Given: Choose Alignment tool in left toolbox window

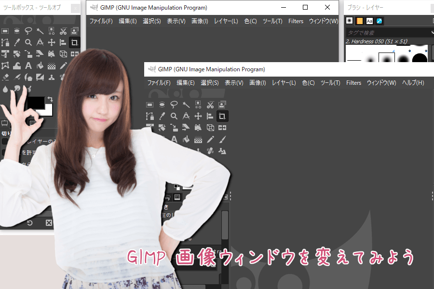Looking at the screenshot, I should [x=63, y=42].
